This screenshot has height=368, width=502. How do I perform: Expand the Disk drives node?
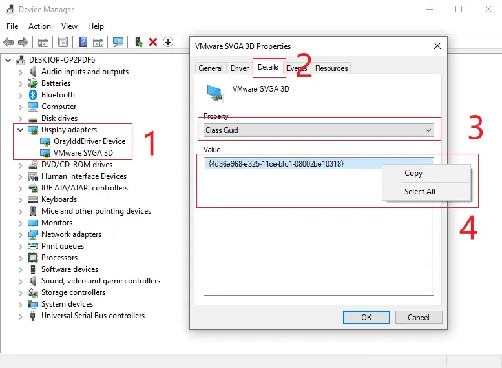pos(21,119)
